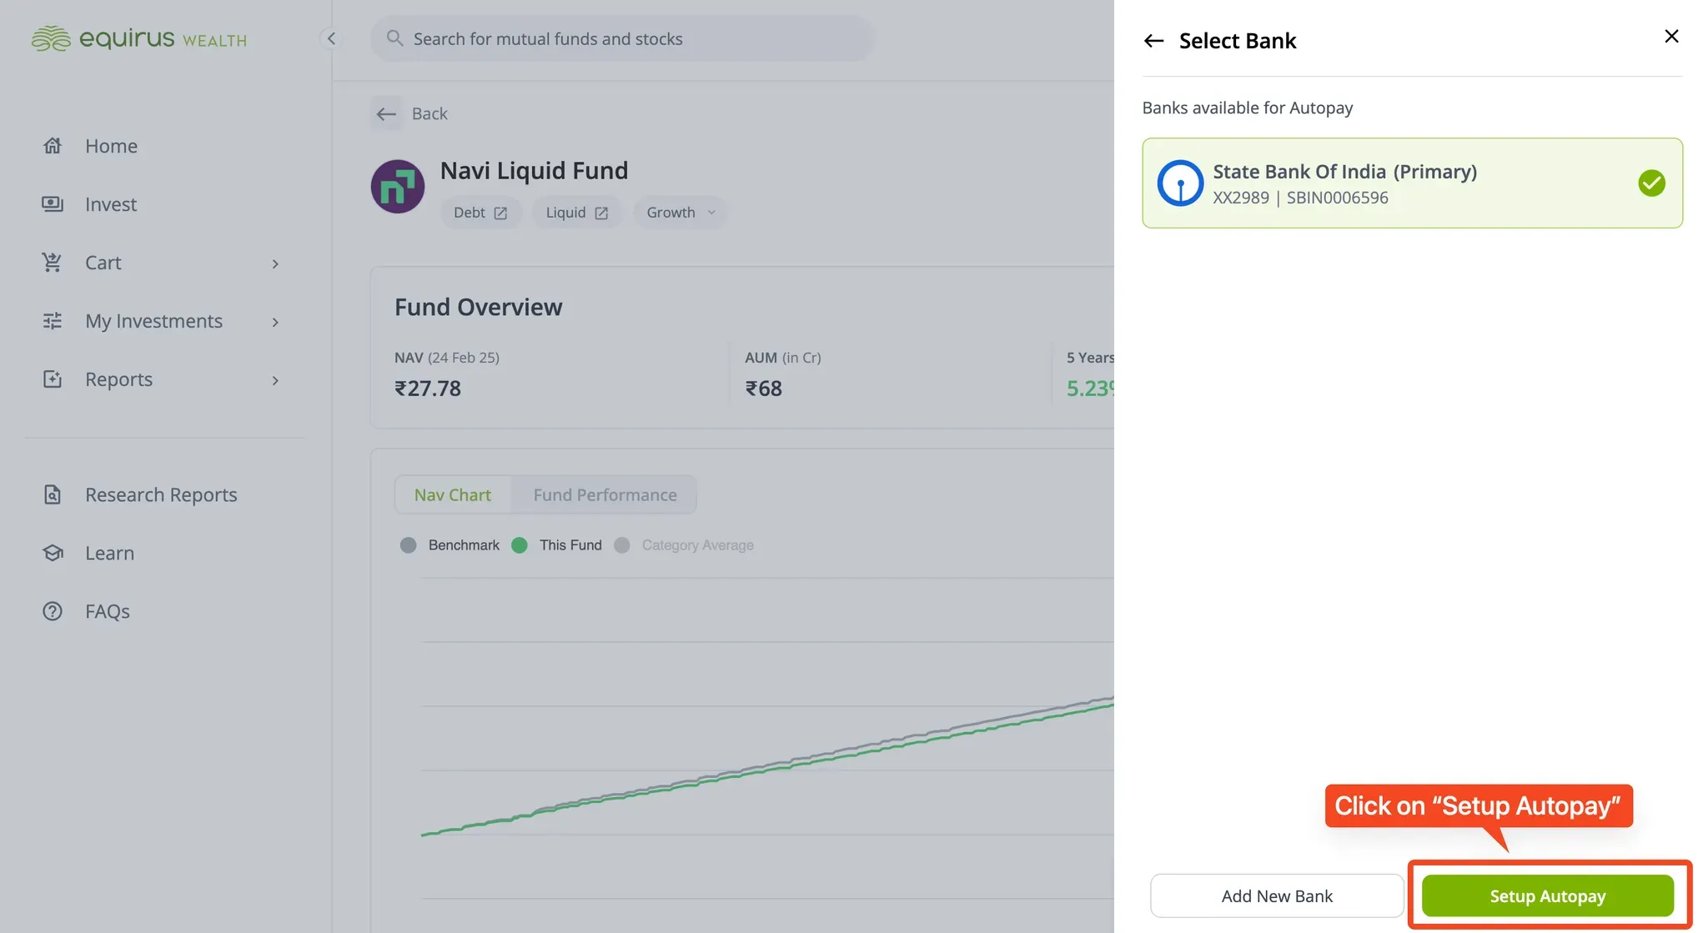
Task: Click the State Bank of India logo
Action: [1180, 183]
